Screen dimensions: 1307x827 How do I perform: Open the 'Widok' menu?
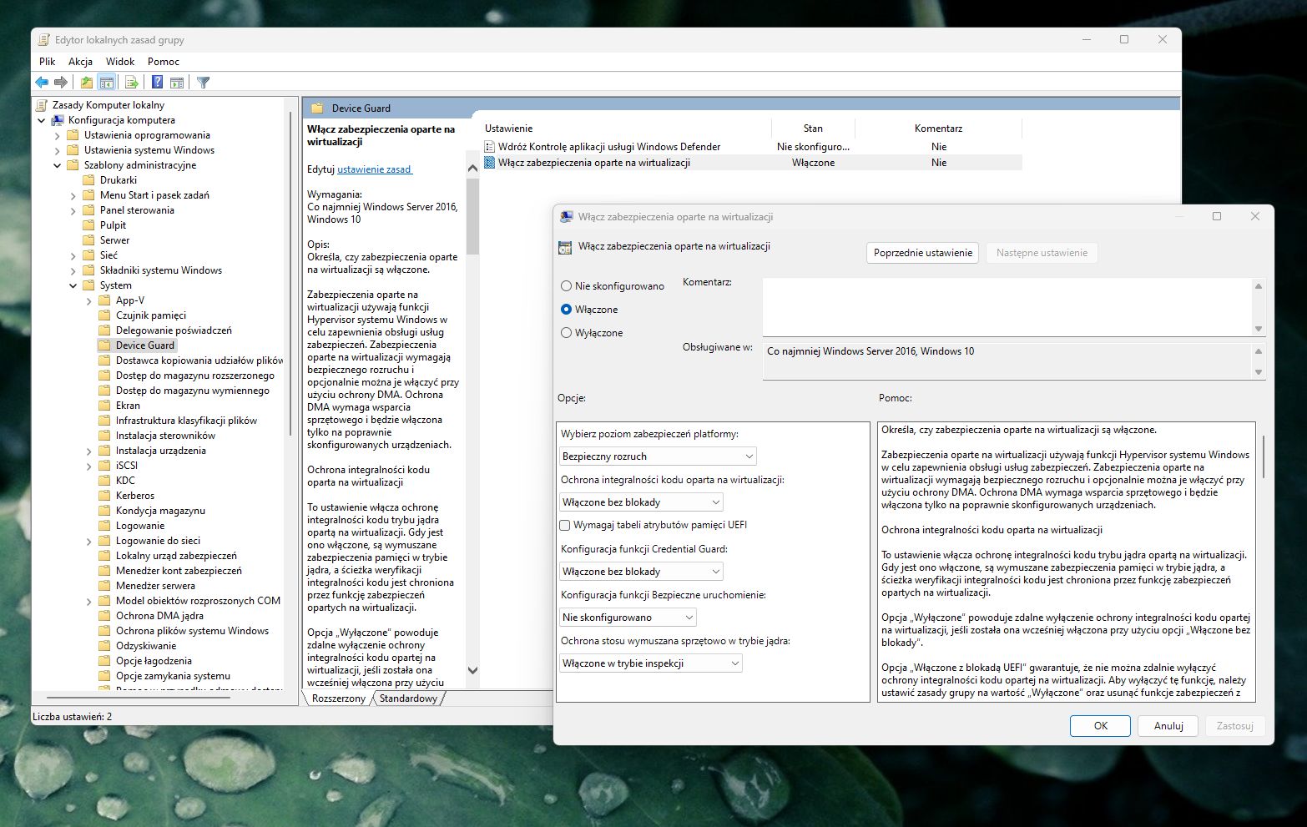tap(120, 62)
